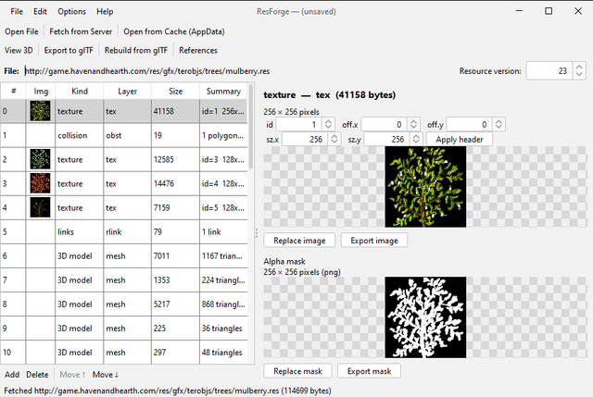The width and height of the screenshot is (593, 397).
Task: Select row 2 pale blue tree thumbnail
Action: [x=40, y=159]
